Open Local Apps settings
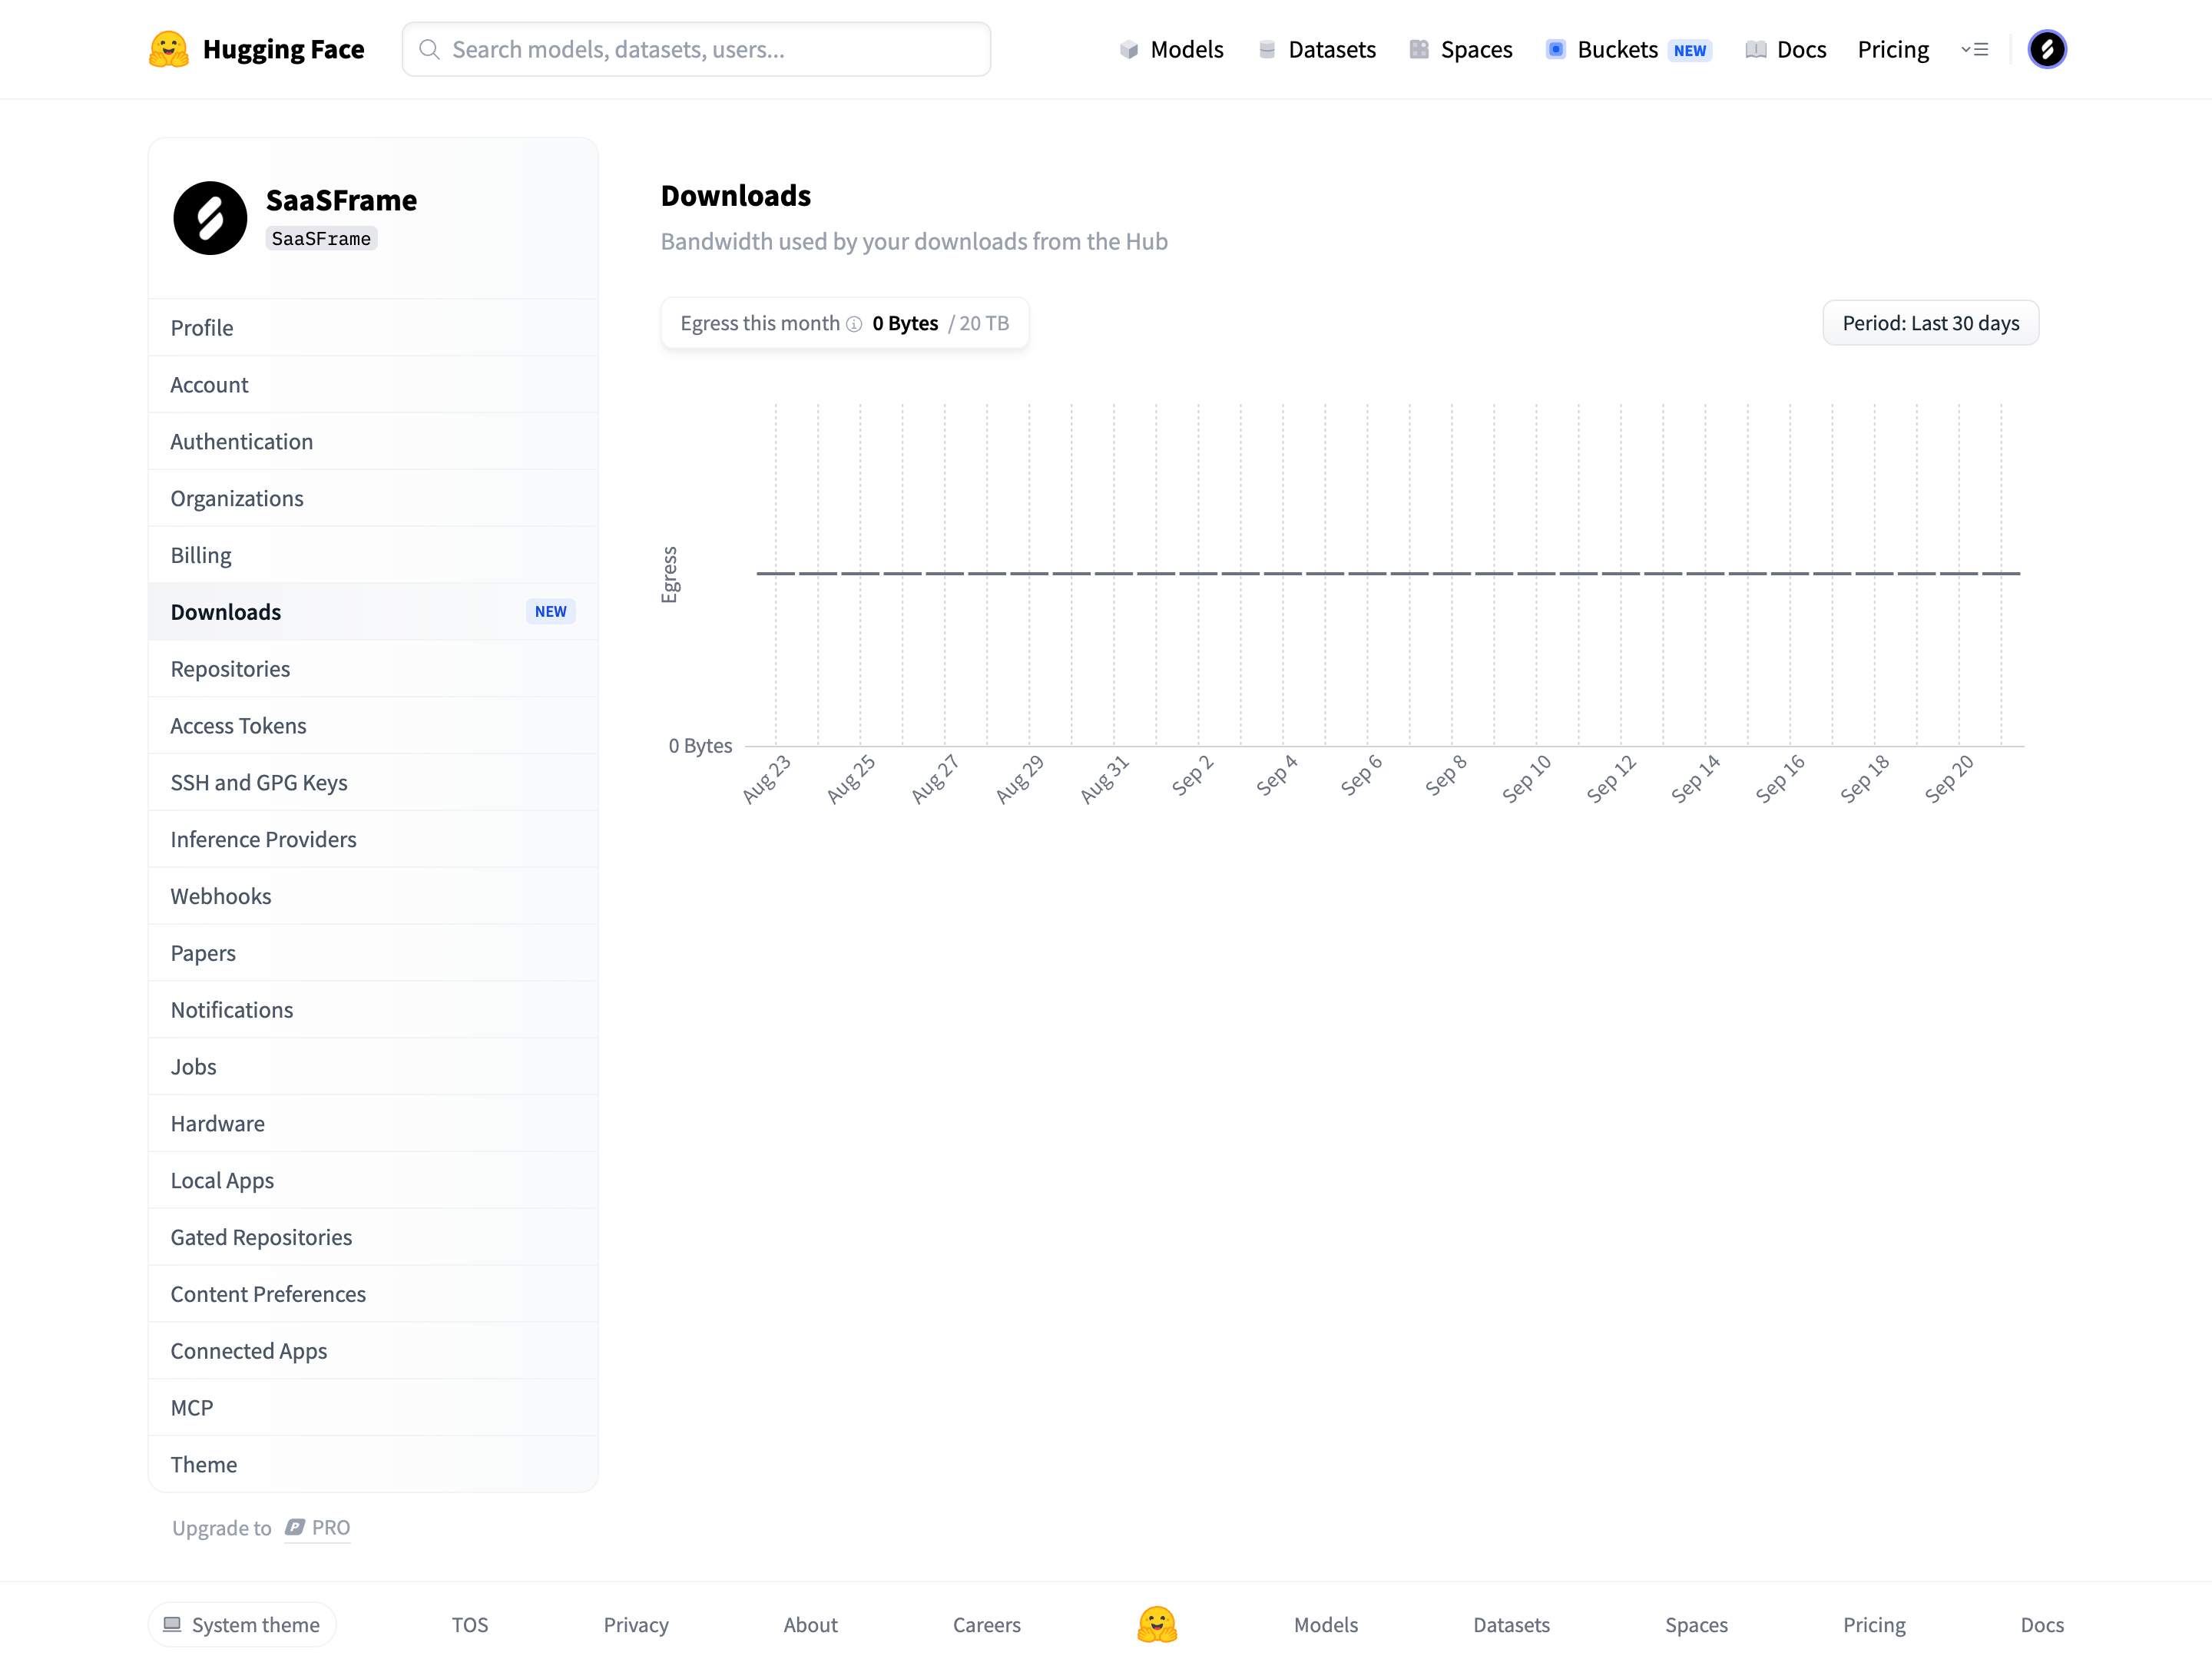 [x=373, y=1181]
